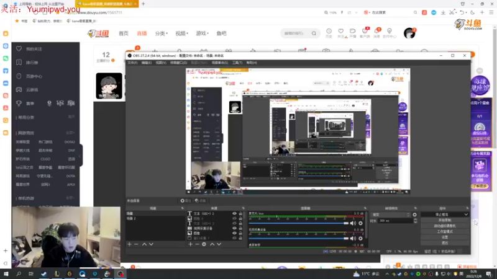The height and width of the screenshot is (279, 497).
Task: Toggle visibility of 视频采集设备 source
Action: (x=234, y=228)
